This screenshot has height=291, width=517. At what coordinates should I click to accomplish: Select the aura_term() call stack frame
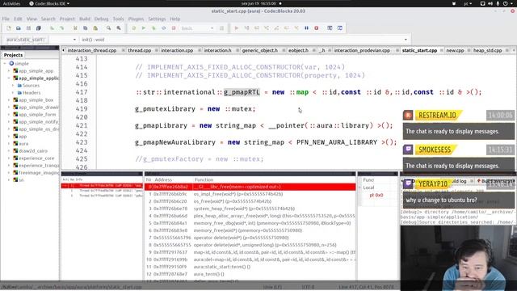[250, 274]
